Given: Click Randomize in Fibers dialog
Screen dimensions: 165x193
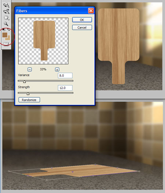Looking at the screenshot, I should click(x=29, y=100).
